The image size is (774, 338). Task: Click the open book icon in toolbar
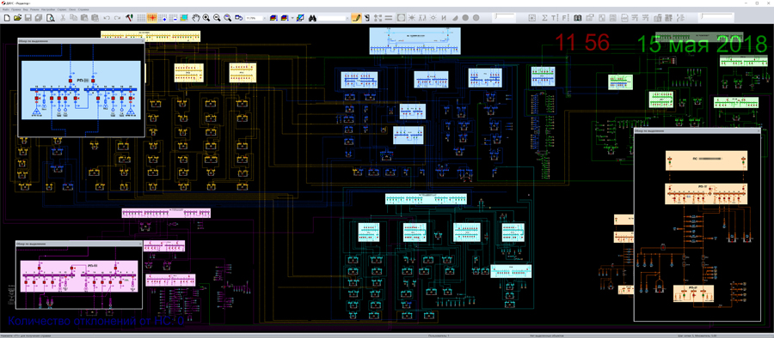tap(577, 18)
